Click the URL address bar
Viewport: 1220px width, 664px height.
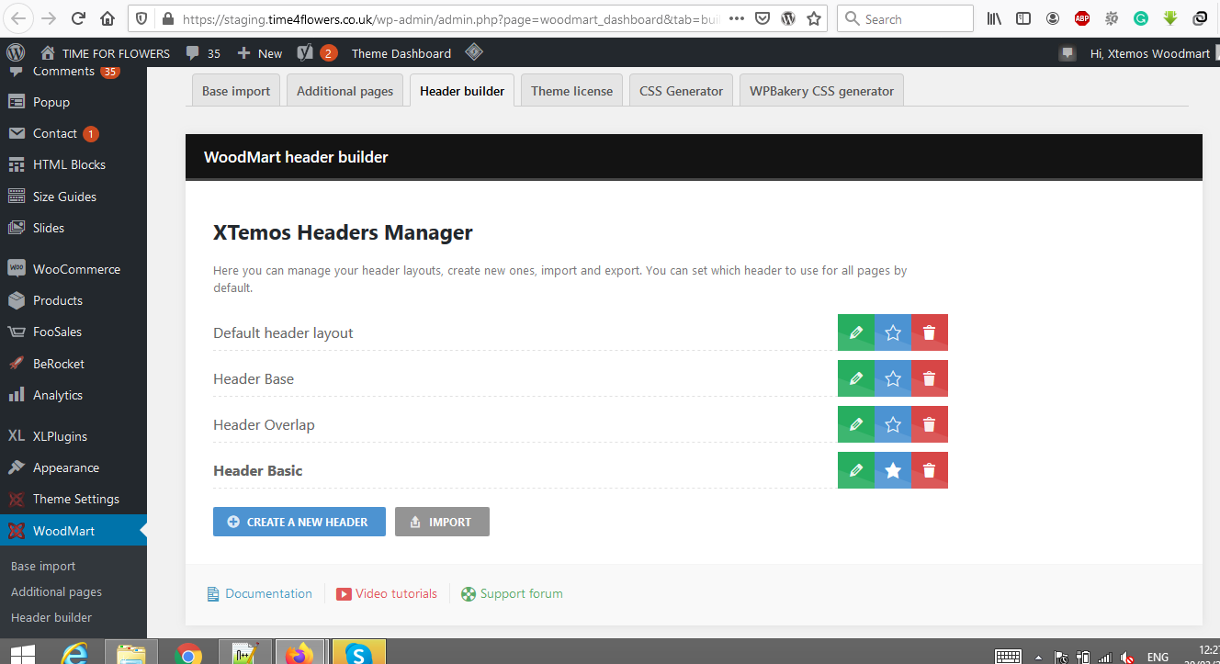tap(450, 18)
